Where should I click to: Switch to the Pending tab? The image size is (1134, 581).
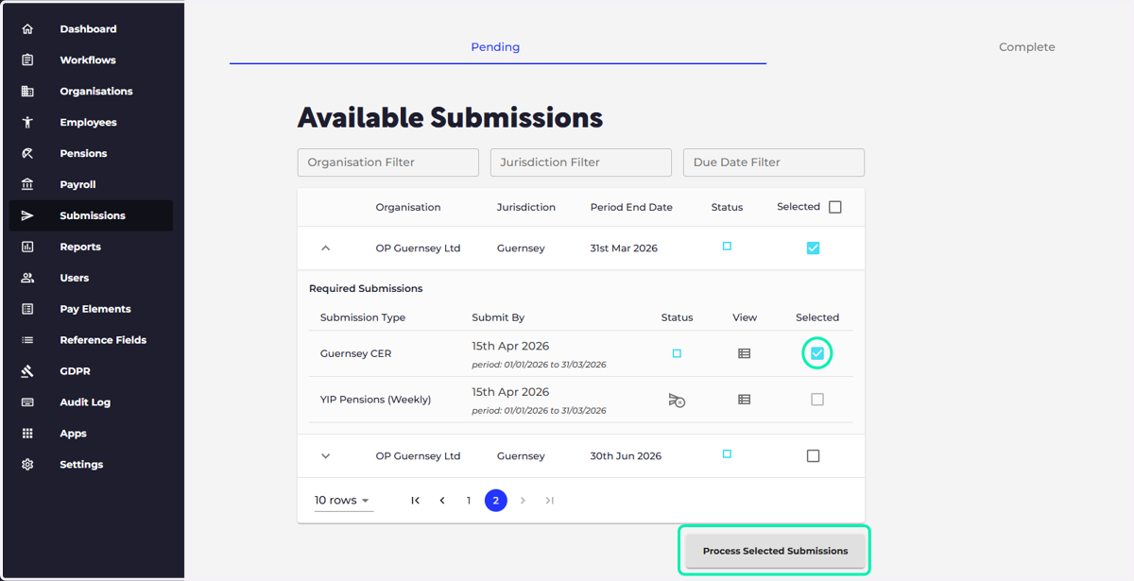(496, 47)
